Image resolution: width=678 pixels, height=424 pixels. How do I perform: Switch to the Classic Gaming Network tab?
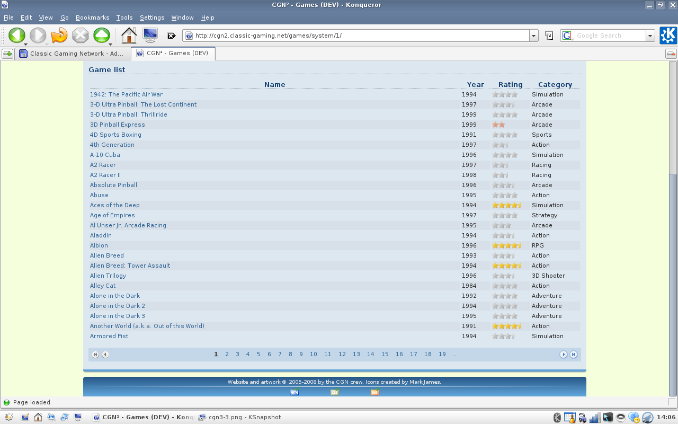tap(73, 54)
